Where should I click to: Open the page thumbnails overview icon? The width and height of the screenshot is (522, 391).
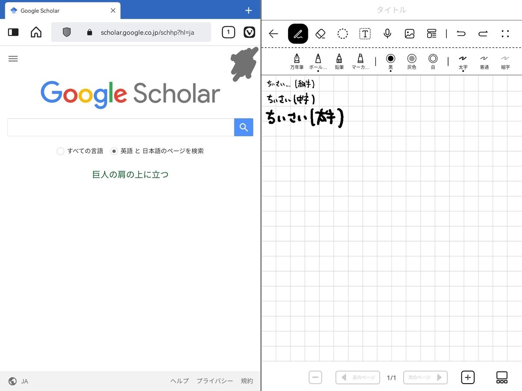tap(502, 378)
